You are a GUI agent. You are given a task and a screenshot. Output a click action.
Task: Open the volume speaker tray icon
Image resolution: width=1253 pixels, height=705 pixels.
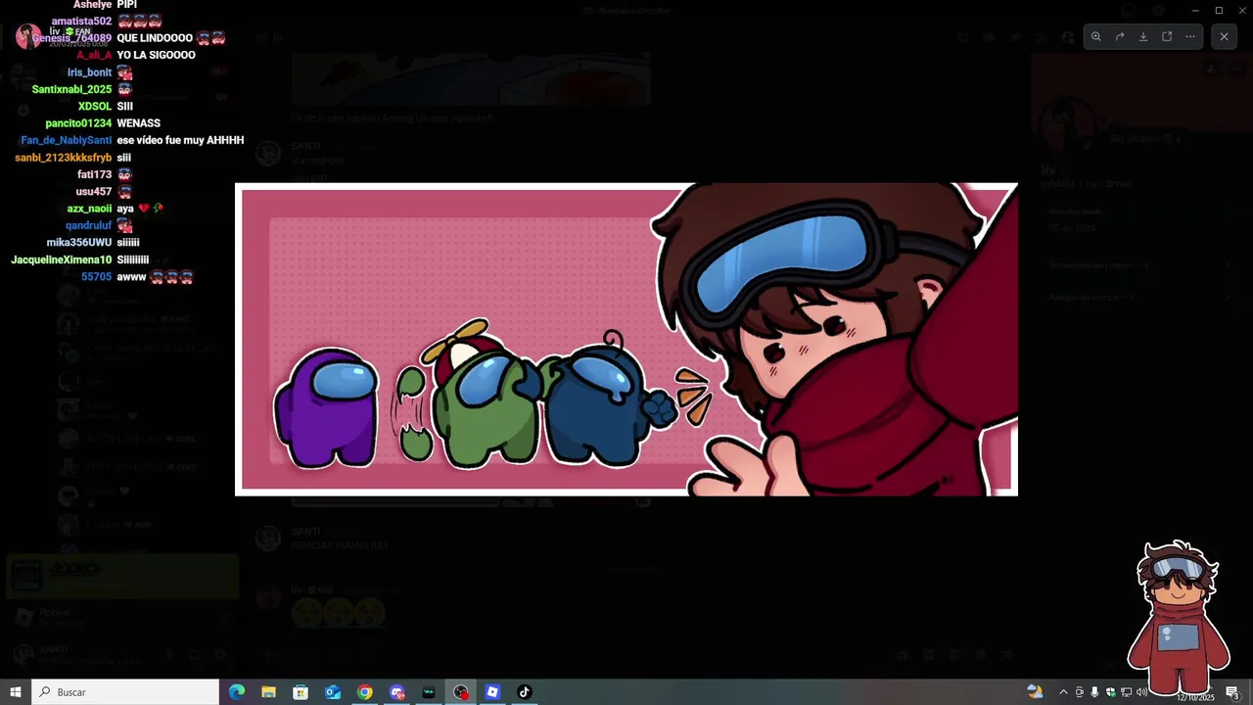(1141, 692)
